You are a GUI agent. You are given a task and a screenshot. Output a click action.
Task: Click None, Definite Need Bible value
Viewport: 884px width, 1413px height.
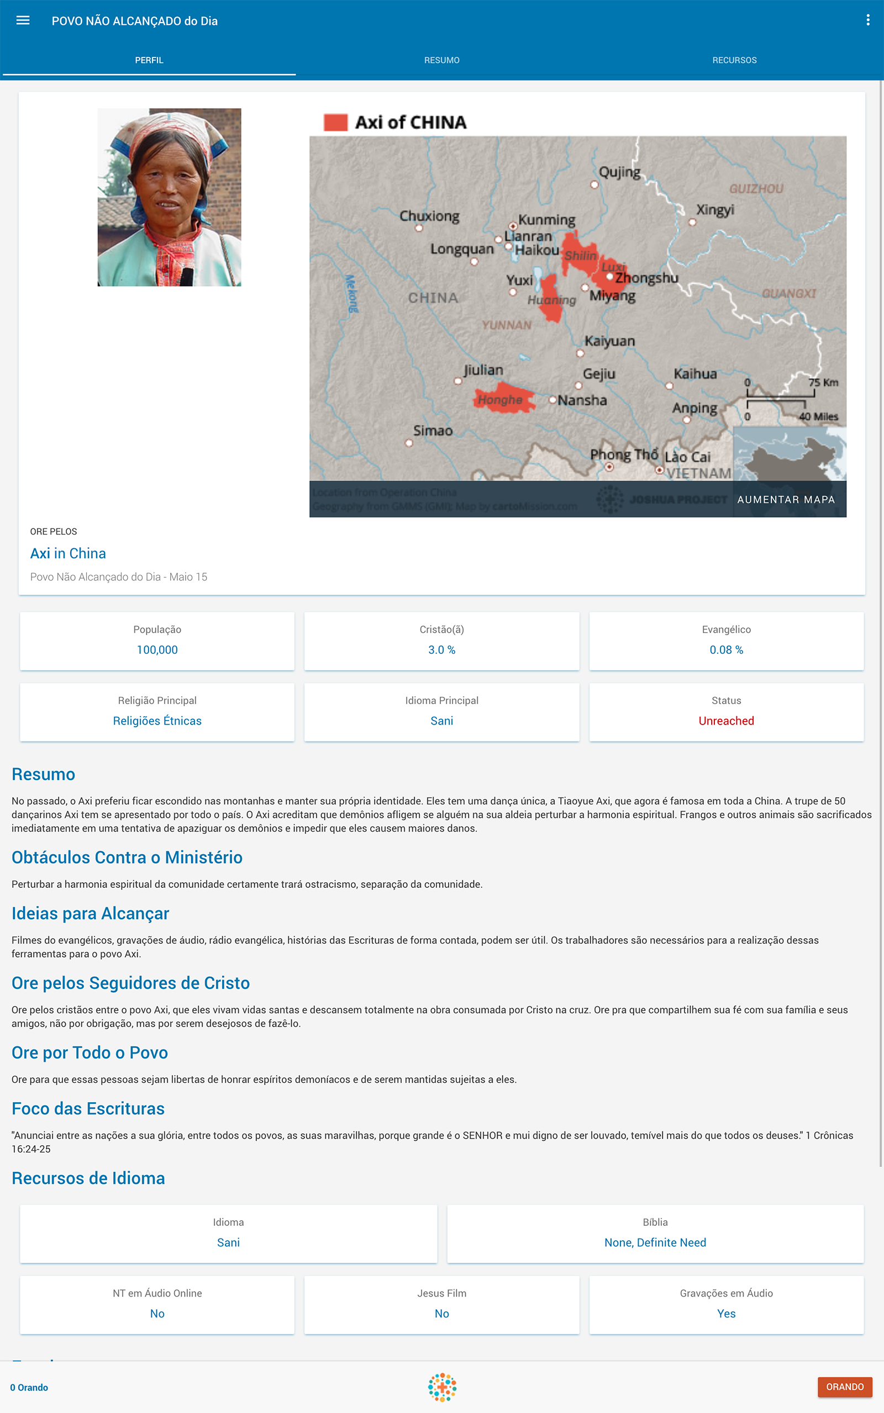pyautogui.click(x=655, y=1242)
